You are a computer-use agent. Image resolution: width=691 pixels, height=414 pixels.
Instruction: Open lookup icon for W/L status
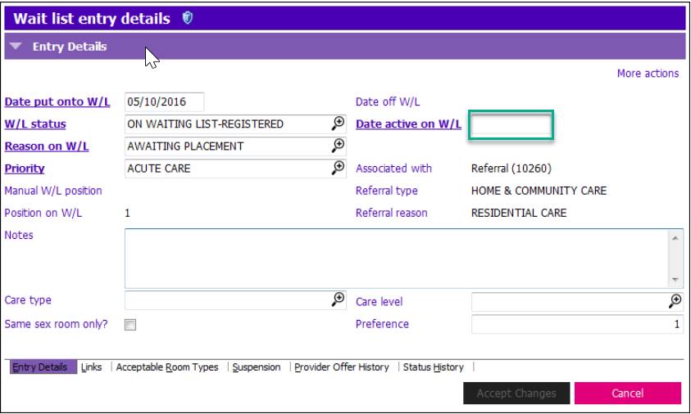[338, 124]
